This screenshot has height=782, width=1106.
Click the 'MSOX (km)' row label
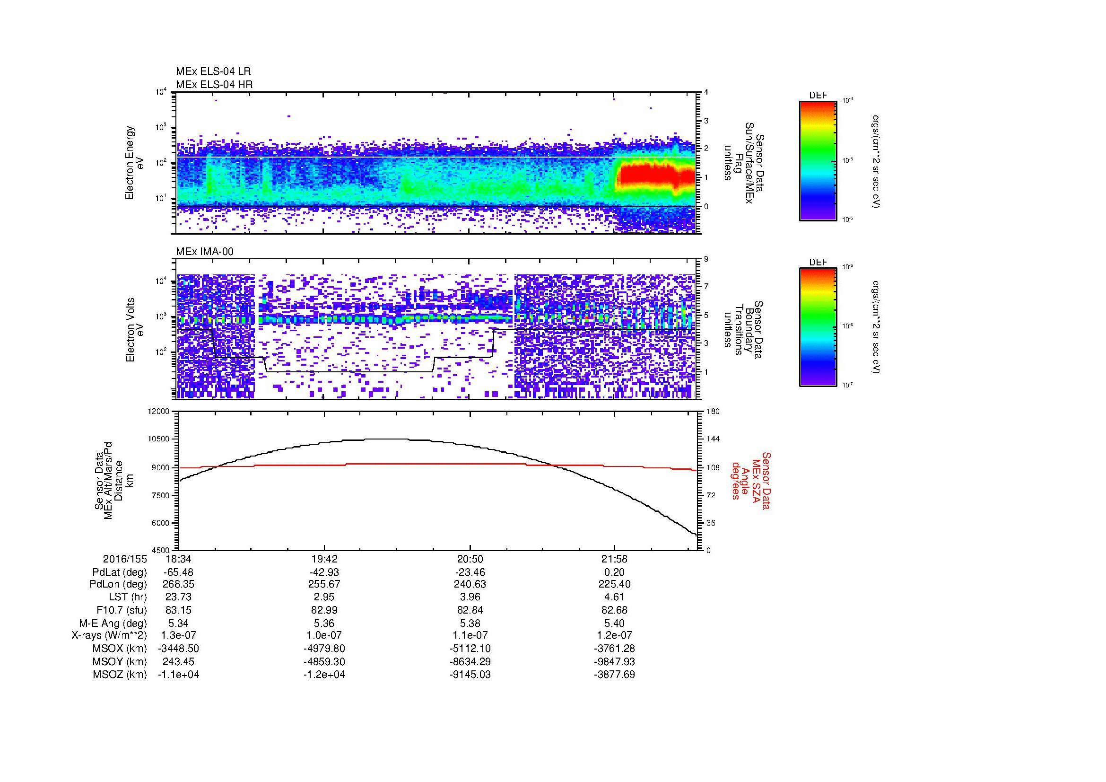[x=120, y=649]
